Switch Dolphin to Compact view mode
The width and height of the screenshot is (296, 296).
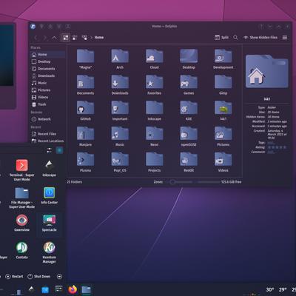pos(75,38)
